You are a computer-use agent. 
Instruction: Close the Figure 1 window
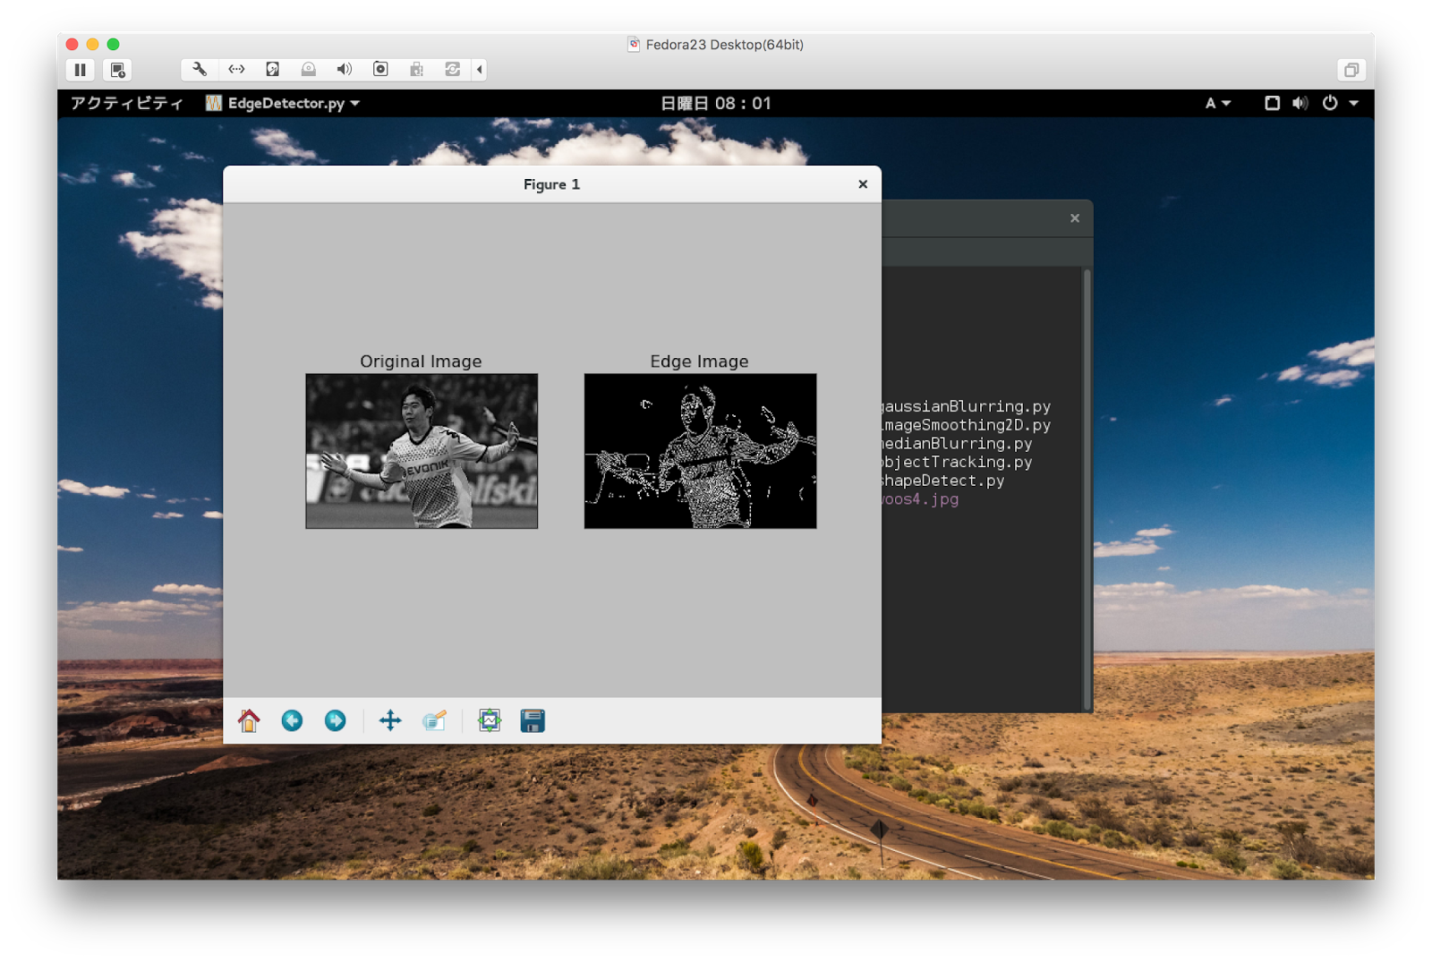click(863, 184)
